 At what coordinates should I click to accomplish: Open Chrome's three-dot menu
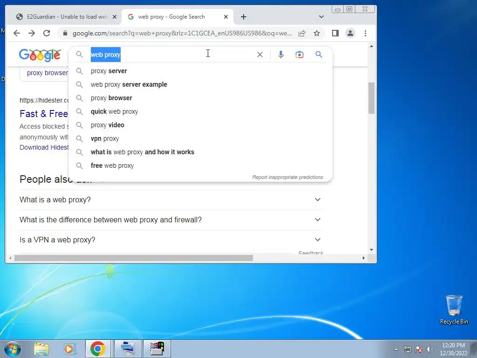pyautogui.click(x=365, y=33)
